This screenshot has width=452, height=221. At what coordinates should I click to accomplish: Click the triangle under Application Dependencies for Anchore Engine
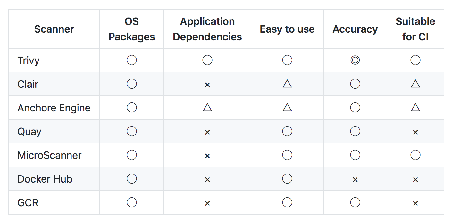click(x=207, y=108)
